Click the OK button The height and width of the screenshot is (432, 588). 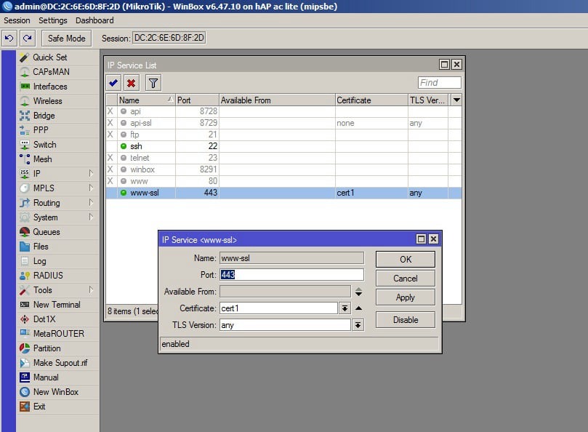[405, 260]
